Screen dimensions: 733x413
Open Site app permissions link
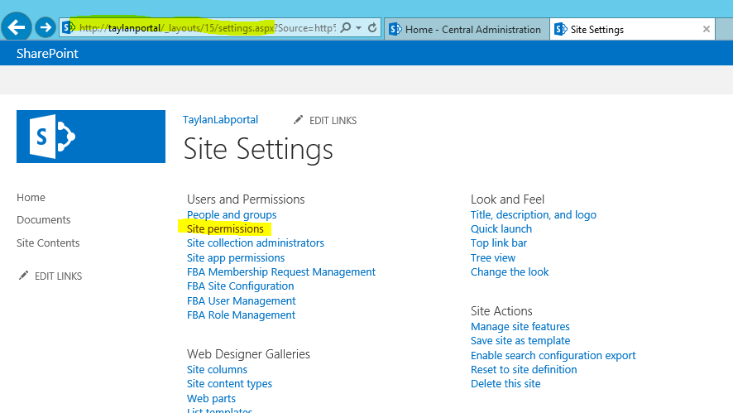(x=236, y=257)
